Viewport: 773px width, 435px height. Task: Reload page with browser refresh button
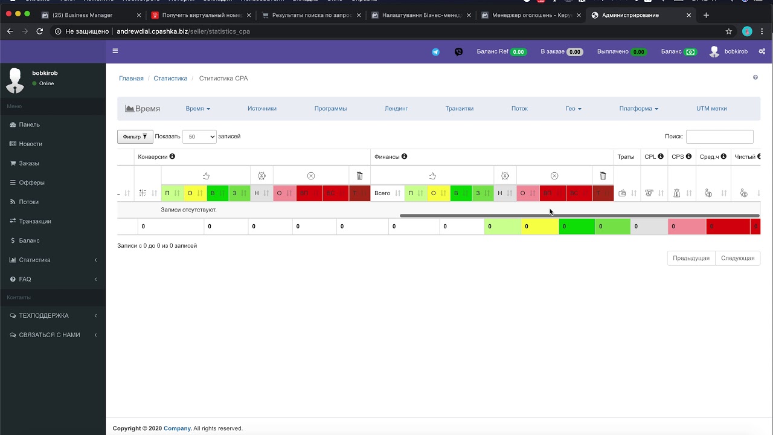click(40, 31)
